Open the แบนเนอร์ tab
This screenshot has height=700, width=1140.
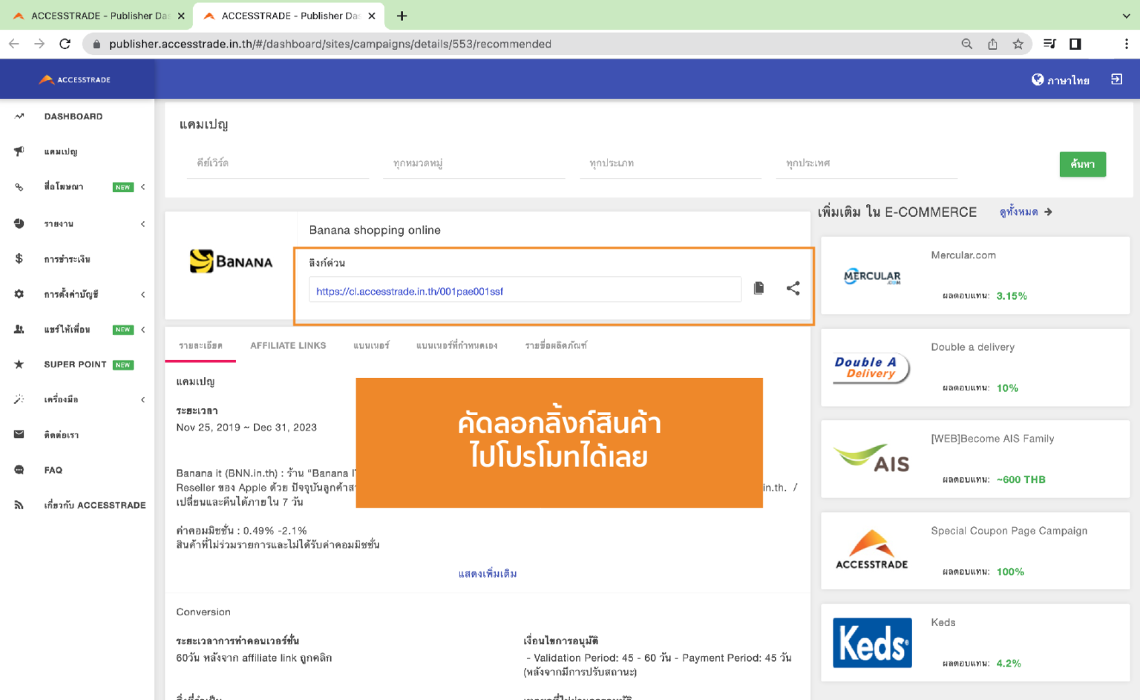[371, 345]
